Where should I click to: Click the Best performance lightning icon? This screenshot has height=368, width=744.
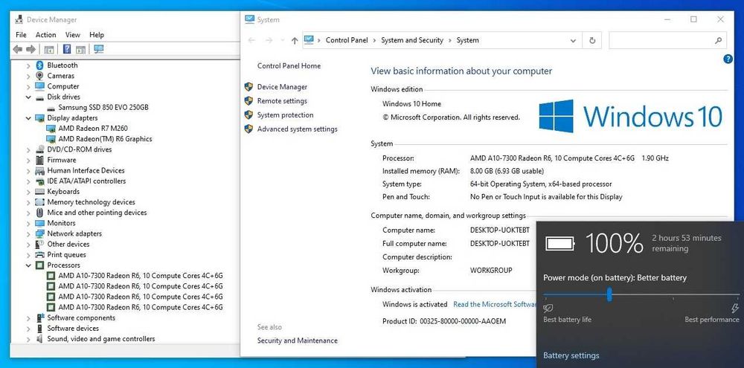[x=735, y=309]
